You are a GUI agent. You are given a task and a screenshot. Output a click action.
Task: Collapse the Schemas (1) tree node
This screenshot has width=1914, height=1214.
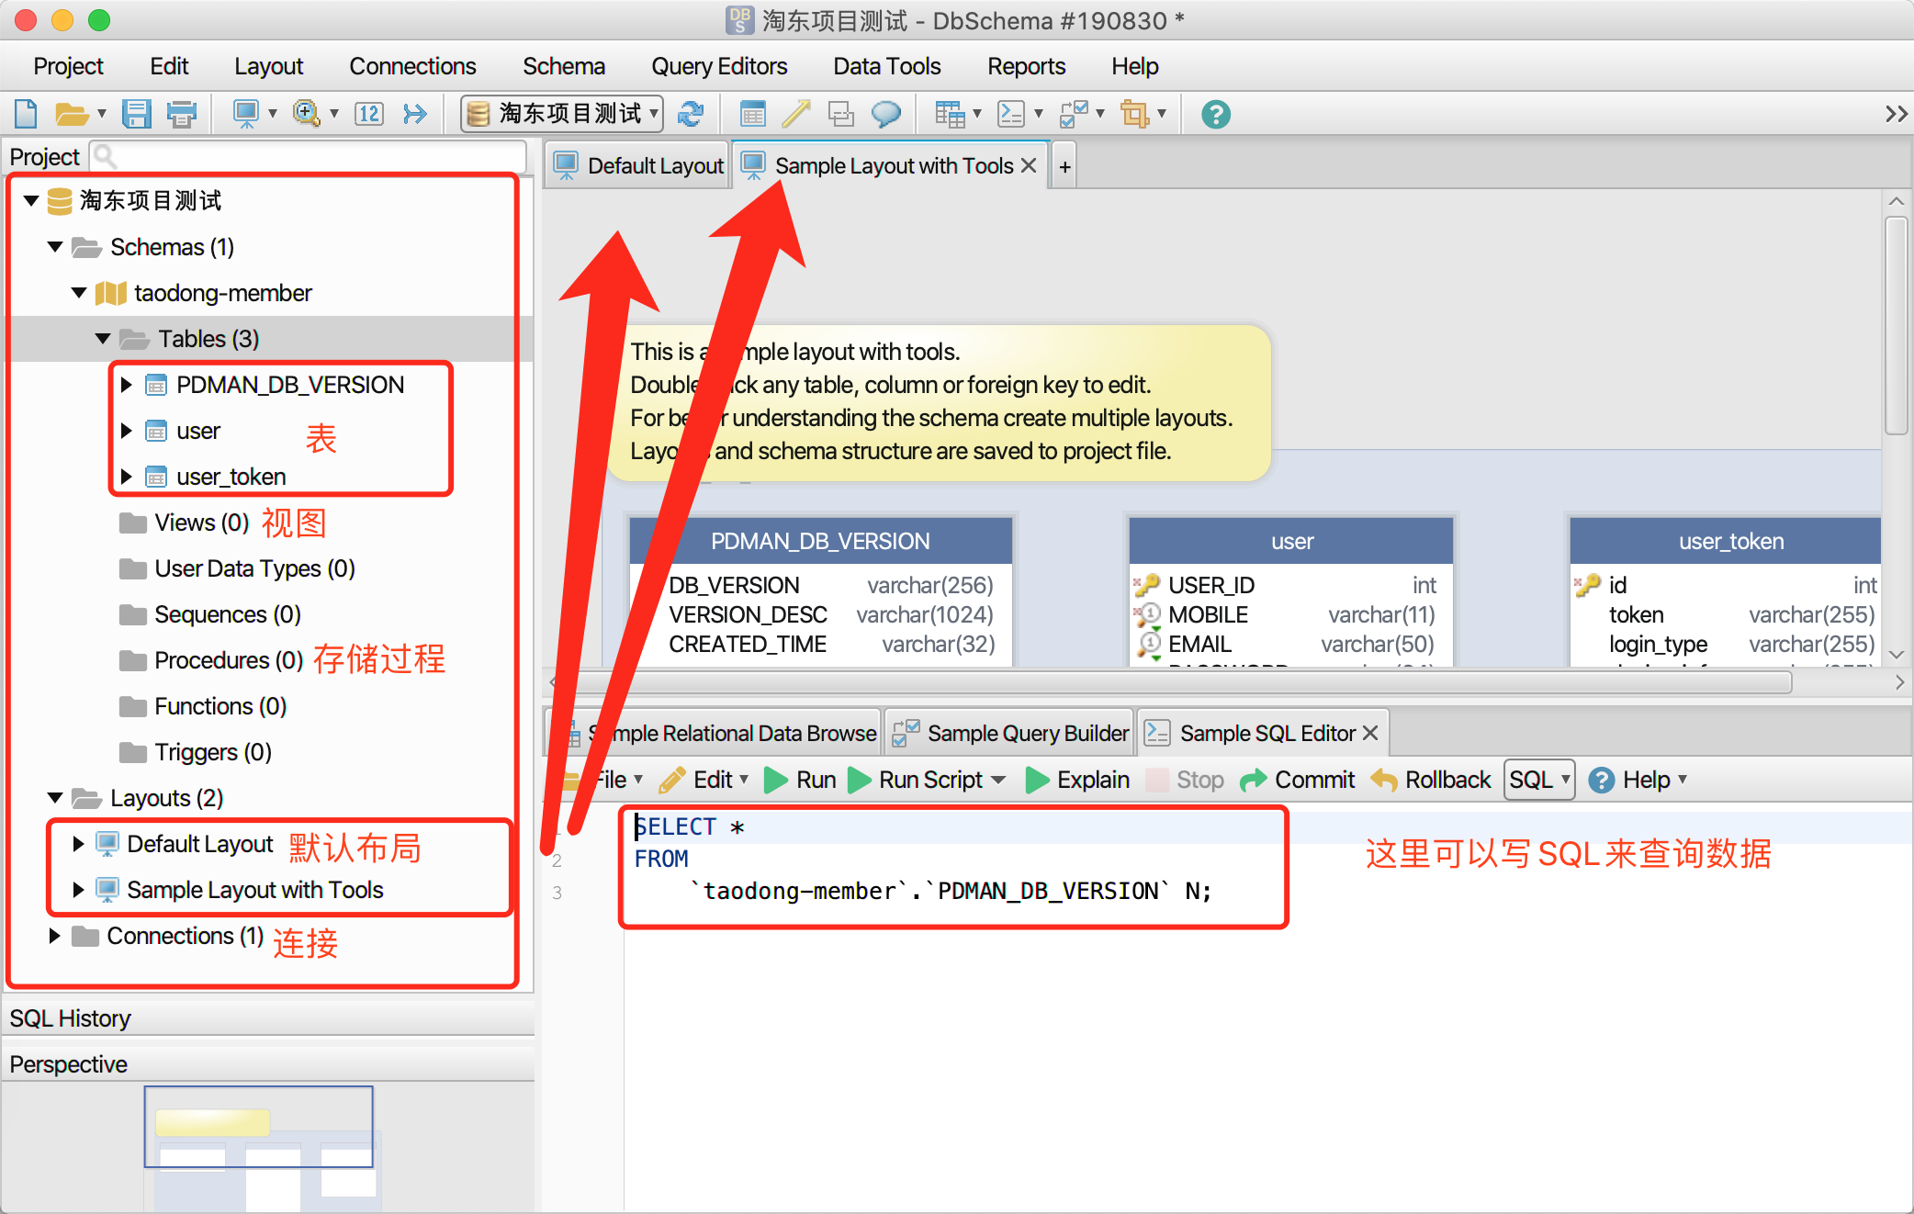point(55,247)
